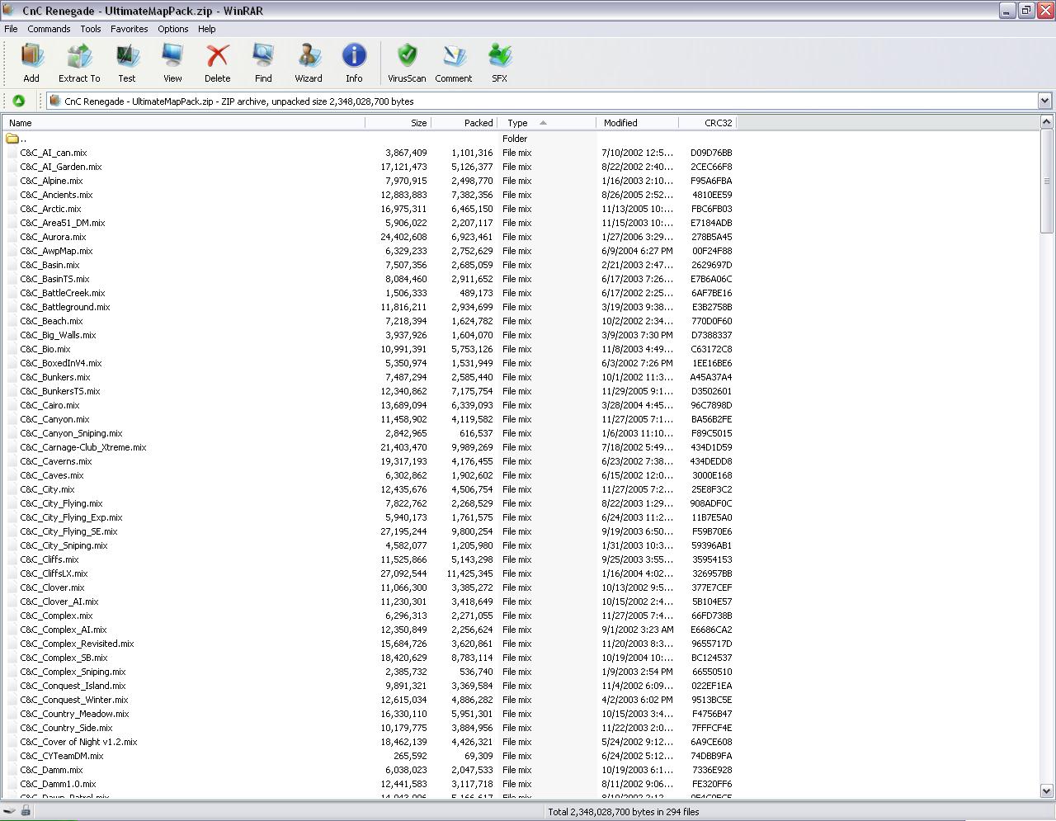Click the red Delete icon
This screenshot has height=821, width=1056.
[217, 64]
